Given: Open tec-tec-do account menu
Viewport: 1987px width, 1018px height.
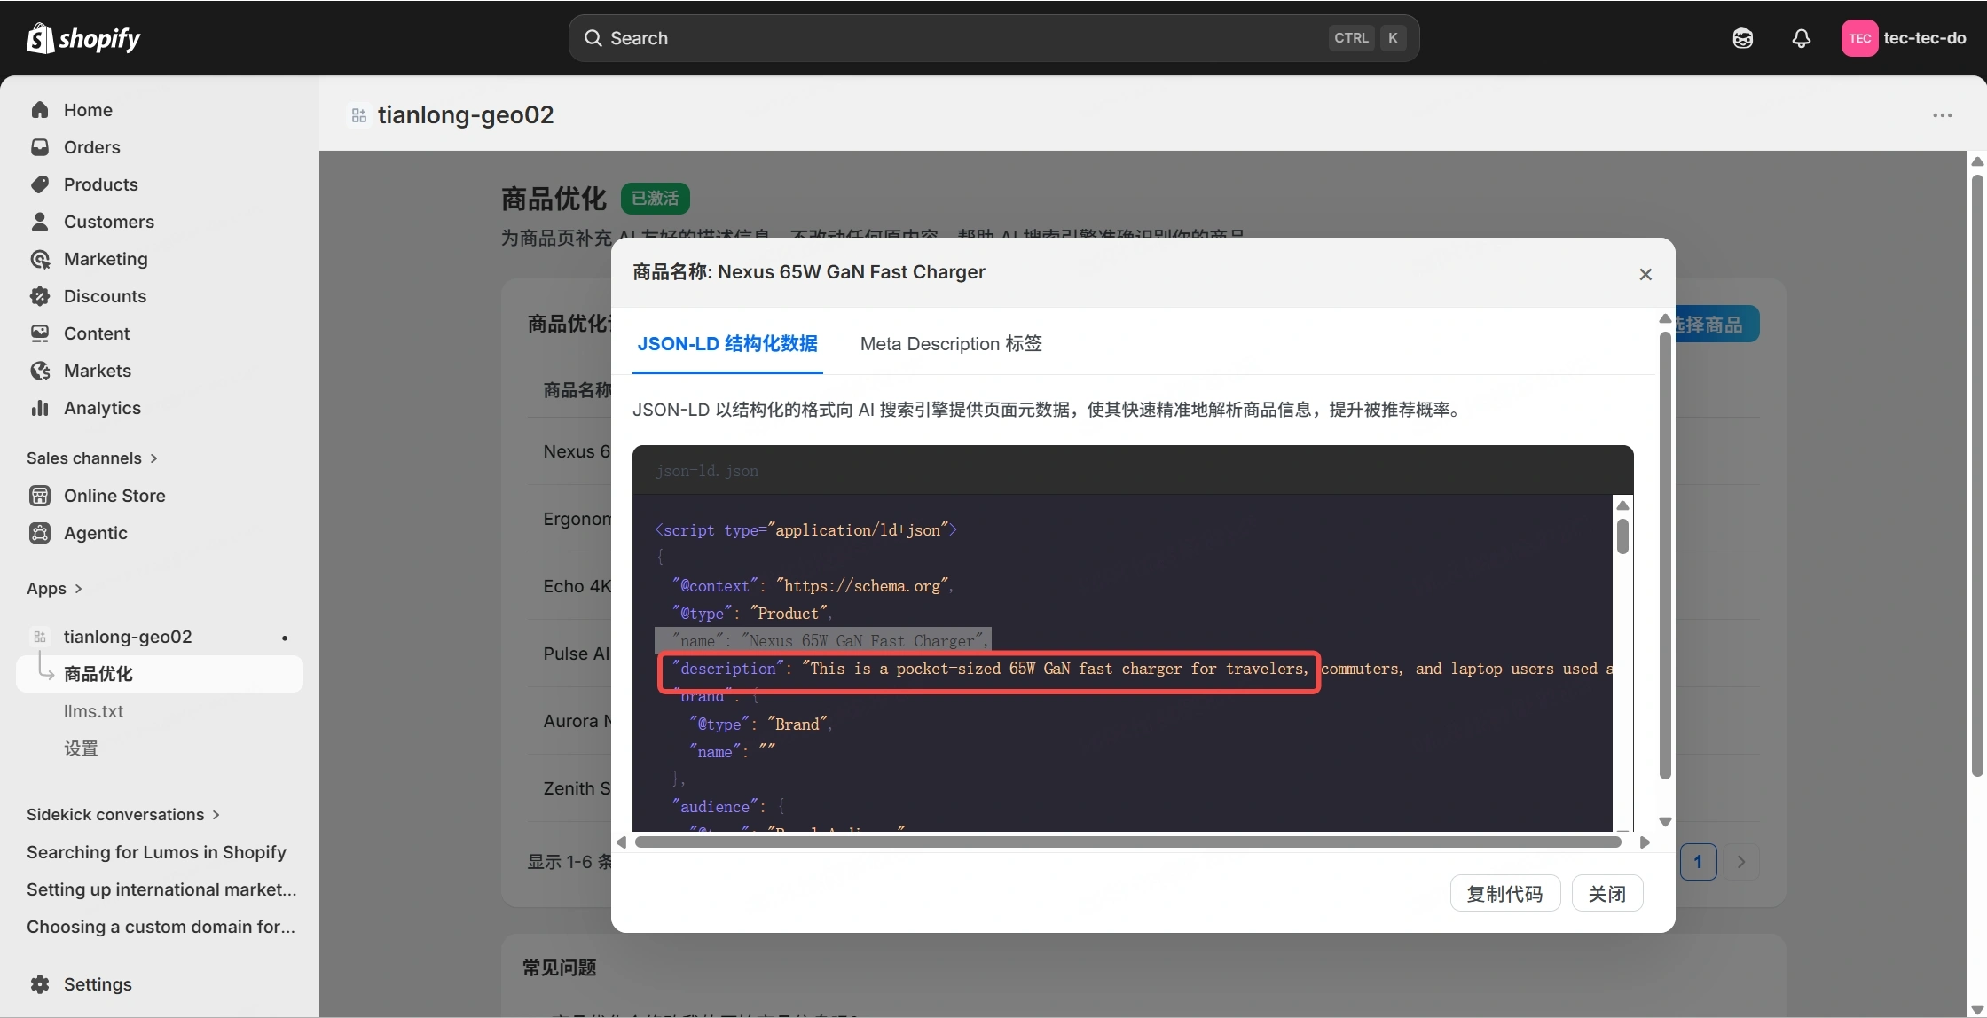Looking at the screenshot, I should [x=1904, y=38].
